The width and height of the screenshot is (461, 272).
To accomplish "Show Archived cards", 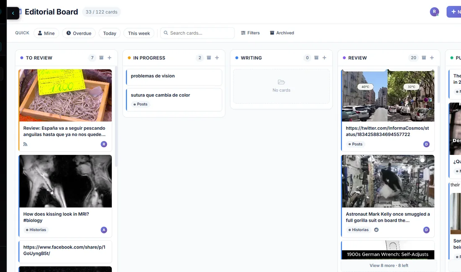I will [282, 33].
